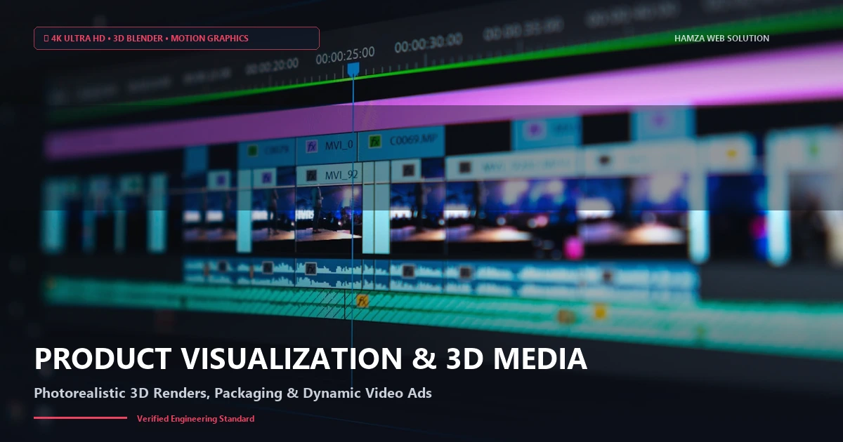Click the yellow fx badge on the teal audio track
The image size is (843, 442).
point(362,301)
